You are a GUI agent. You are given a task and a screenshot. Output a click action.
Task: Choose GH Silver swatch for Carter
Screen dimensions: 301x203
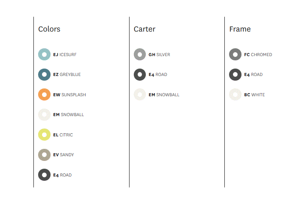coord(140,55)
